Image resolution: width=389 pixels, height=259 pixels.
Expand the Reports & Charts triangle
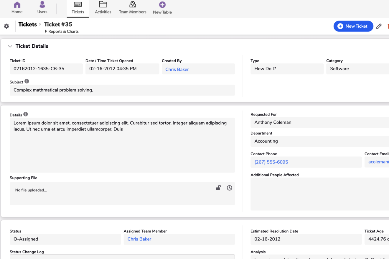click(x=46, y=31)
